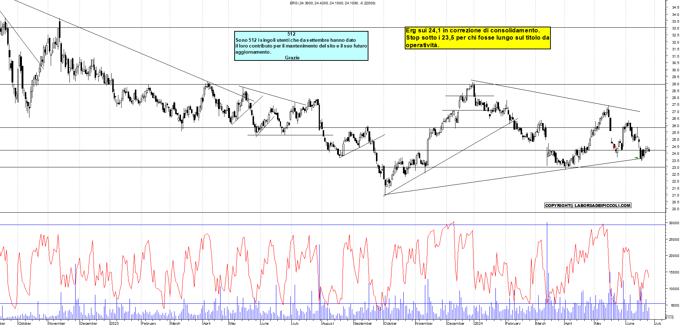
Task: Click the 24.5 price axis label
Action: tap(675, 147)
